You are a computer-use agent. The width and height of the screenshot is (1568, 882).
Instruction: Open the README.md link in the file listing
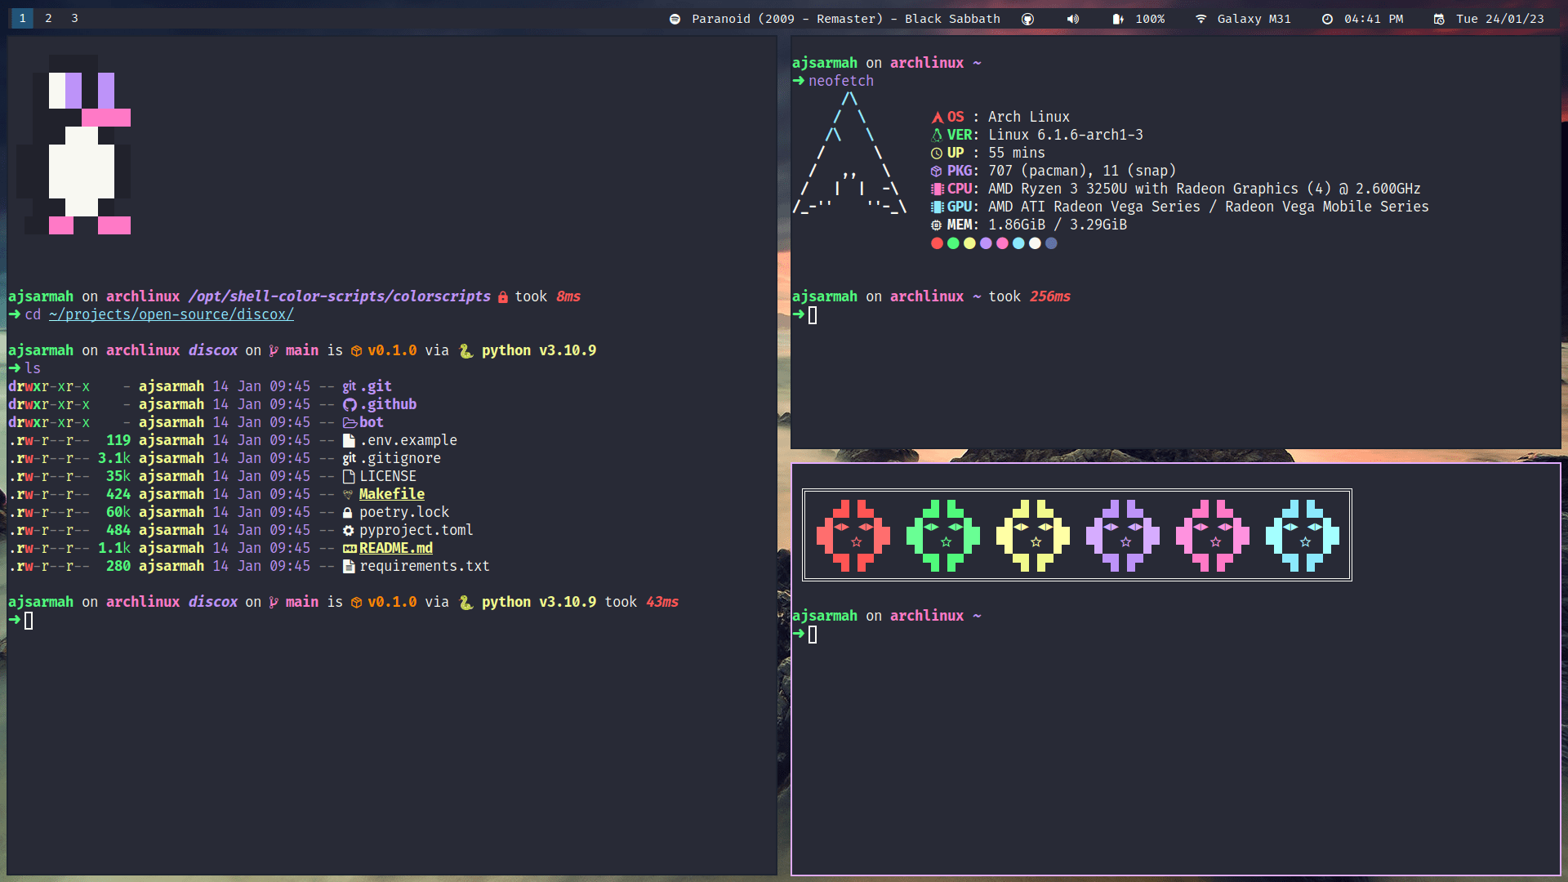click(396, 548)
